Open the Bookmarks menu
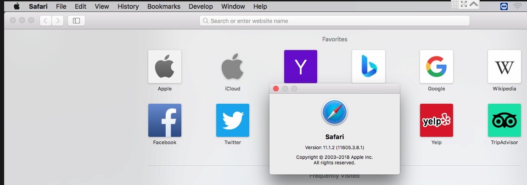 pyautogui.click(x=164, y=6)
